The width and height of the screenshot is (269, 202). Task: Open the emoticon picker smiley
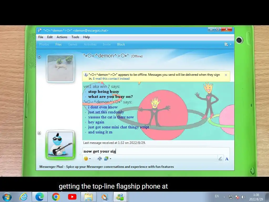point(86,159)
